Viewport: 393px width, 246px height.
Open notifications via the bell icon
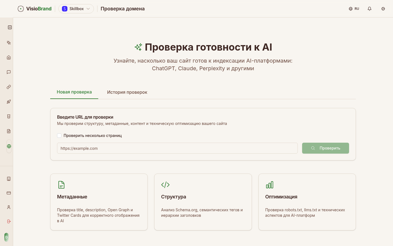(370, 8)
